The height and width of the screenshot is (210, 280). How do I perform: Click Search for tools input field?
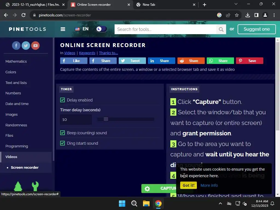point(165,29)
